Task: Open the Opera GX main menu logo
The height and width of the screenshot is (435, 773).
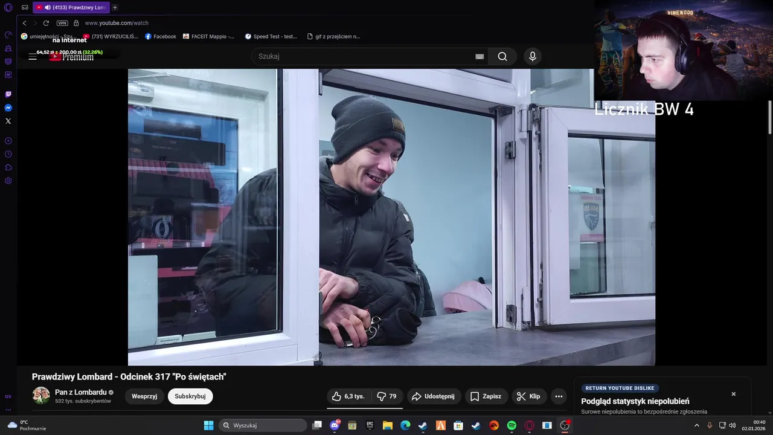Action: pyautogui.click(x=8, y=8)
